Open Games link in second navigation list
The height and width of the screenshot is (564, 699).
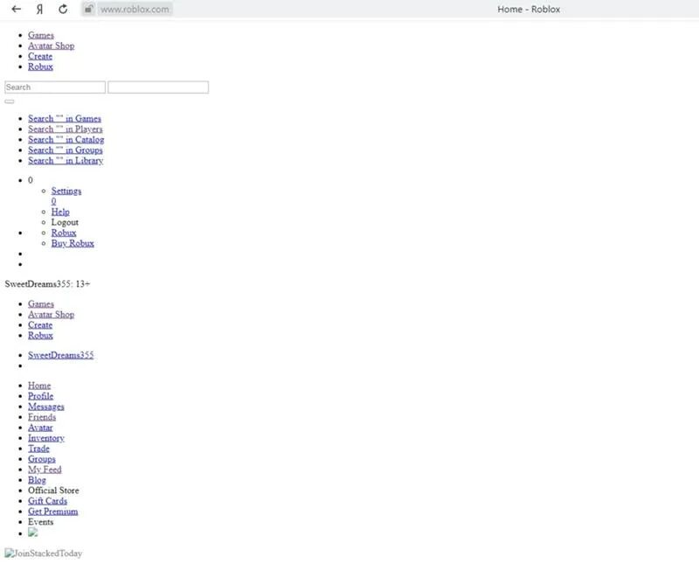(41, 304)
